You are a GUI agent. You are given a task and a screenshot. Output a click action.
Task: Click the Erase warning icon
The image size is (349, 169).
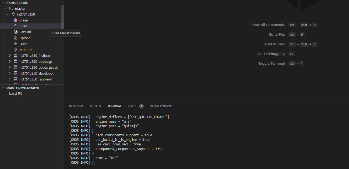click(16, 44)
